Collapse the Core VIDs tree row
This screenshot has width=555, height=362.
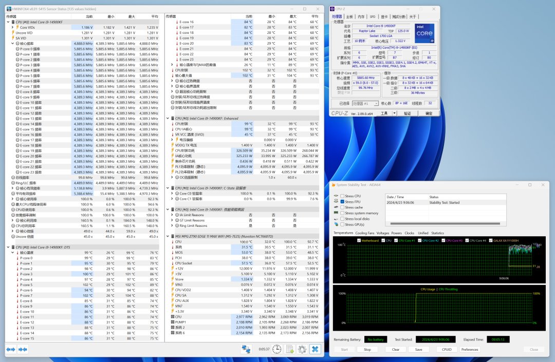tap(12, 28)
